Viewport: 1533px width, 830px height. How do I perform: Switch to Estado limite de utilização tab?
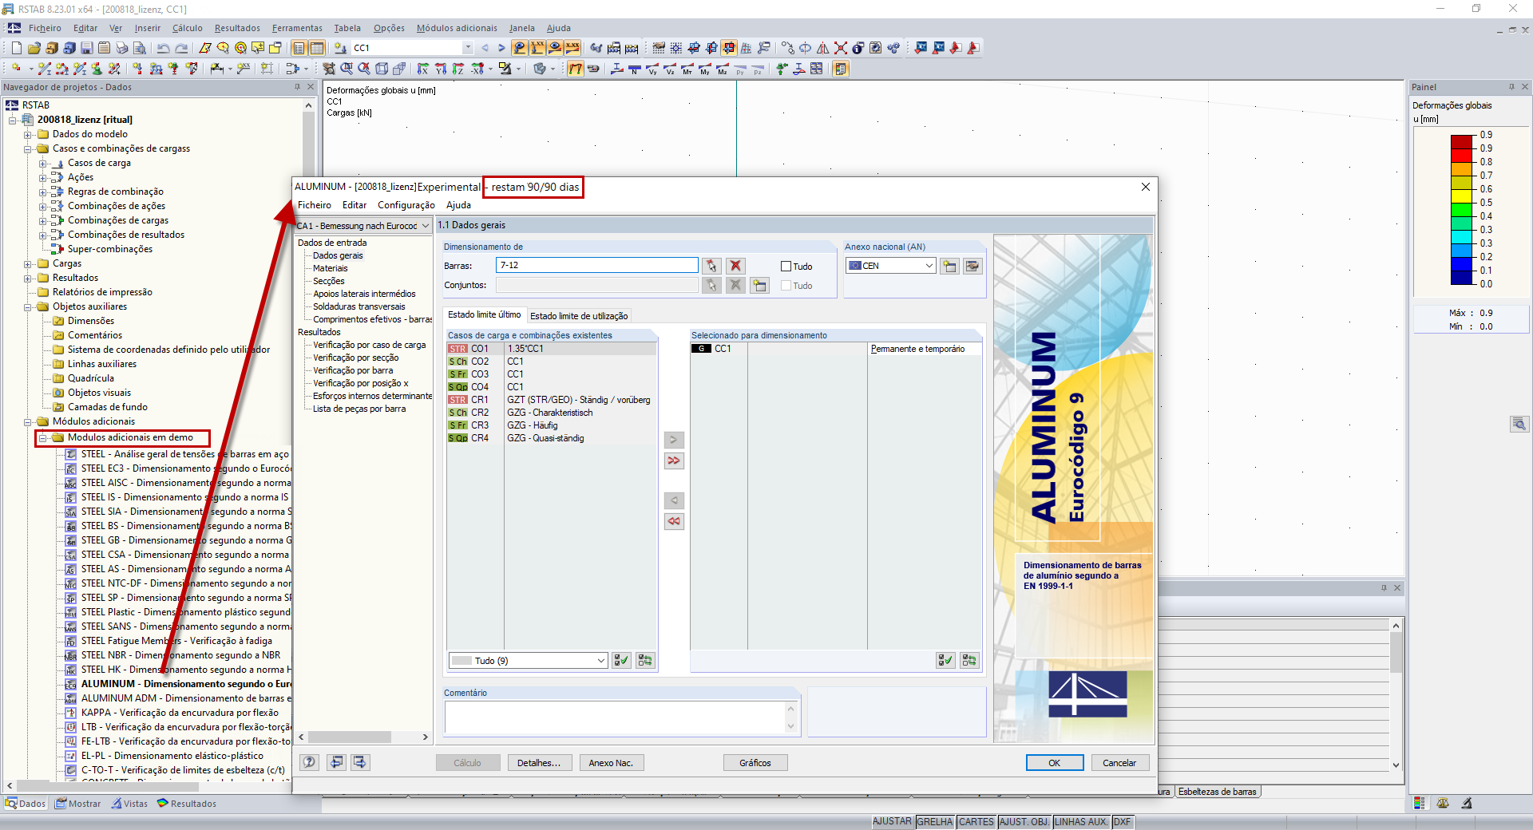[579, 316]
